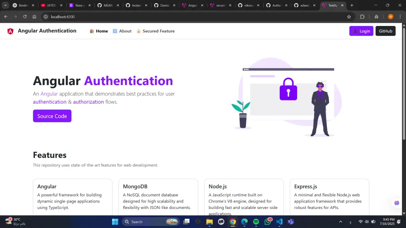Click the purple Login button

coord(361,31)
